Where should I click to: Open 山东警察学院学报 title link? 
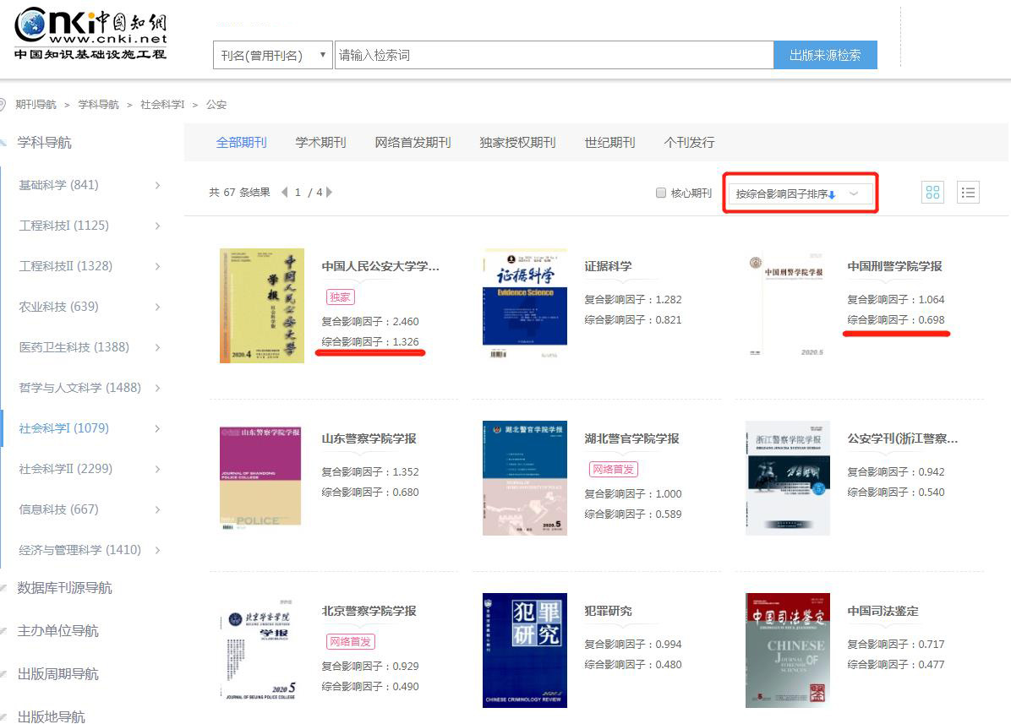tap(369, 438)
